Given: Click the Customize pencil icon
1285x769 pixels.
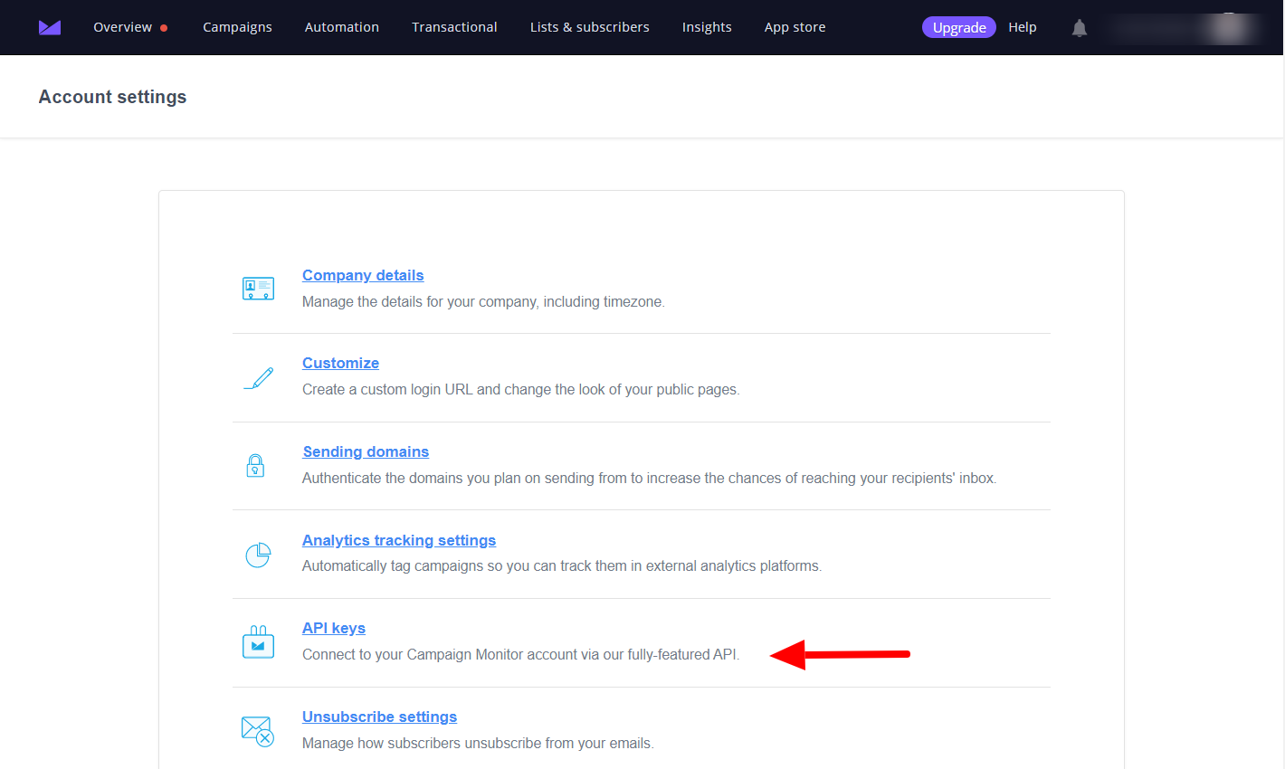Looking at the screenshot, I should [x=258, y=377].
